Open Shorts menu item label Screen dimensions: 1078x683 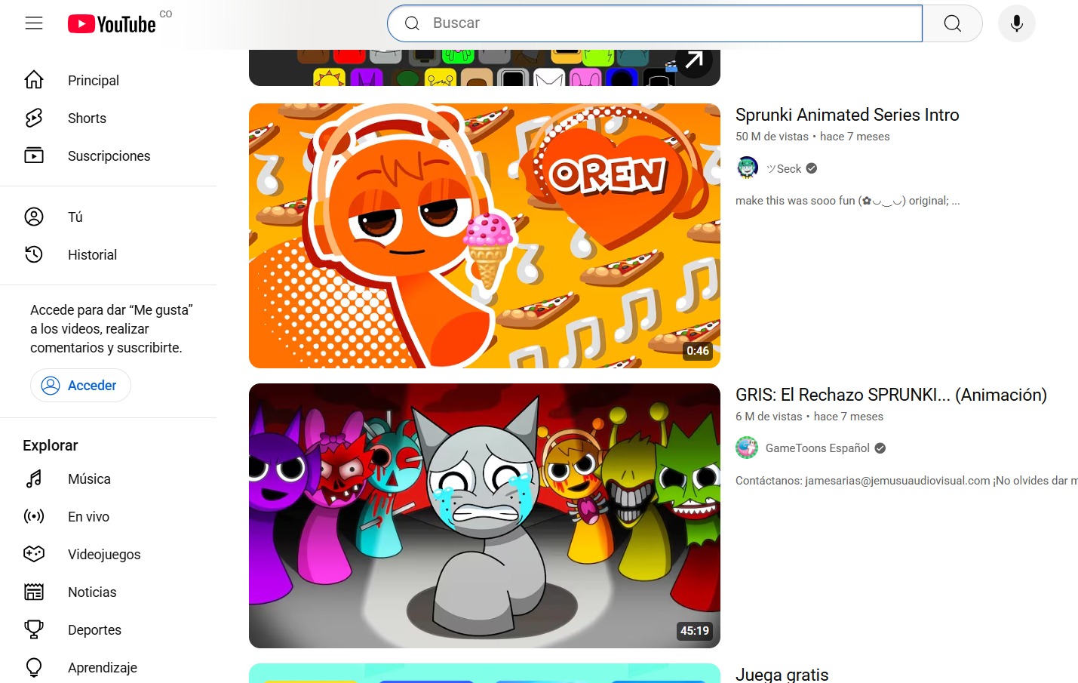tap(87, 118)
